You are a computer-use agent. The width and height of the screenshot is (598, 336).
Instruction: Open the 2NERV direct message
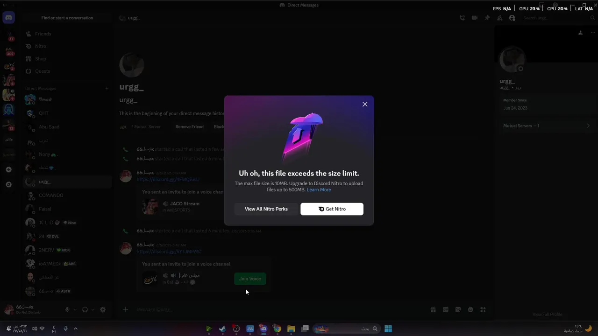point(67,250)
